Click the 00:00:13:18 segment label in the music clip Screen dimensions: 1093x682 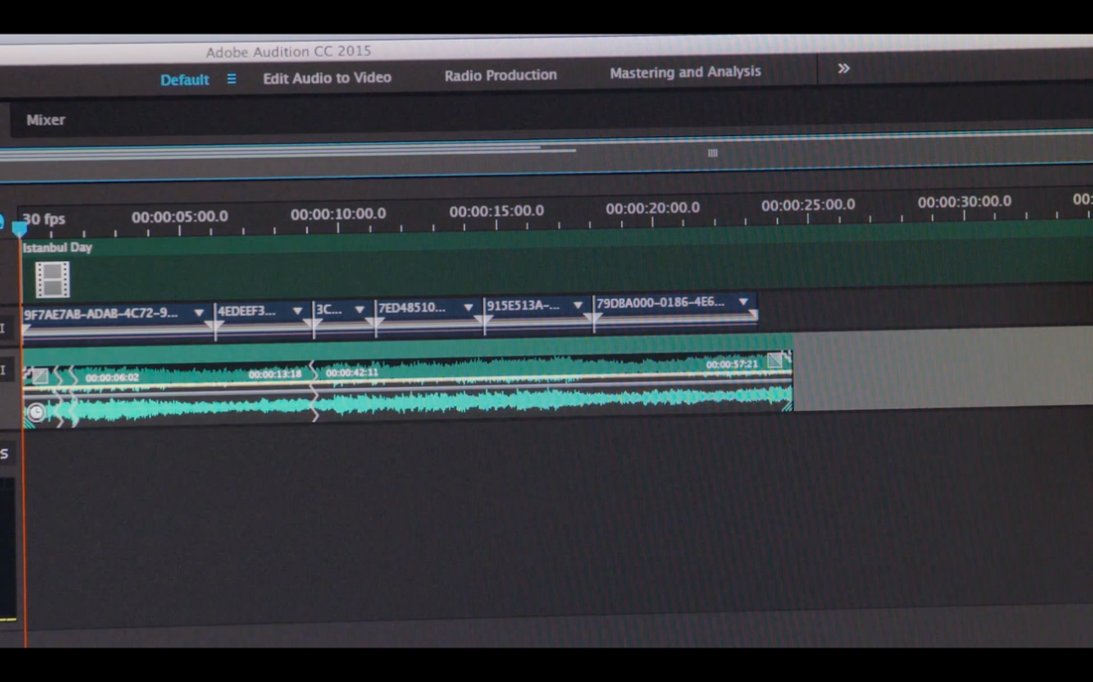[x=274, y=374]
